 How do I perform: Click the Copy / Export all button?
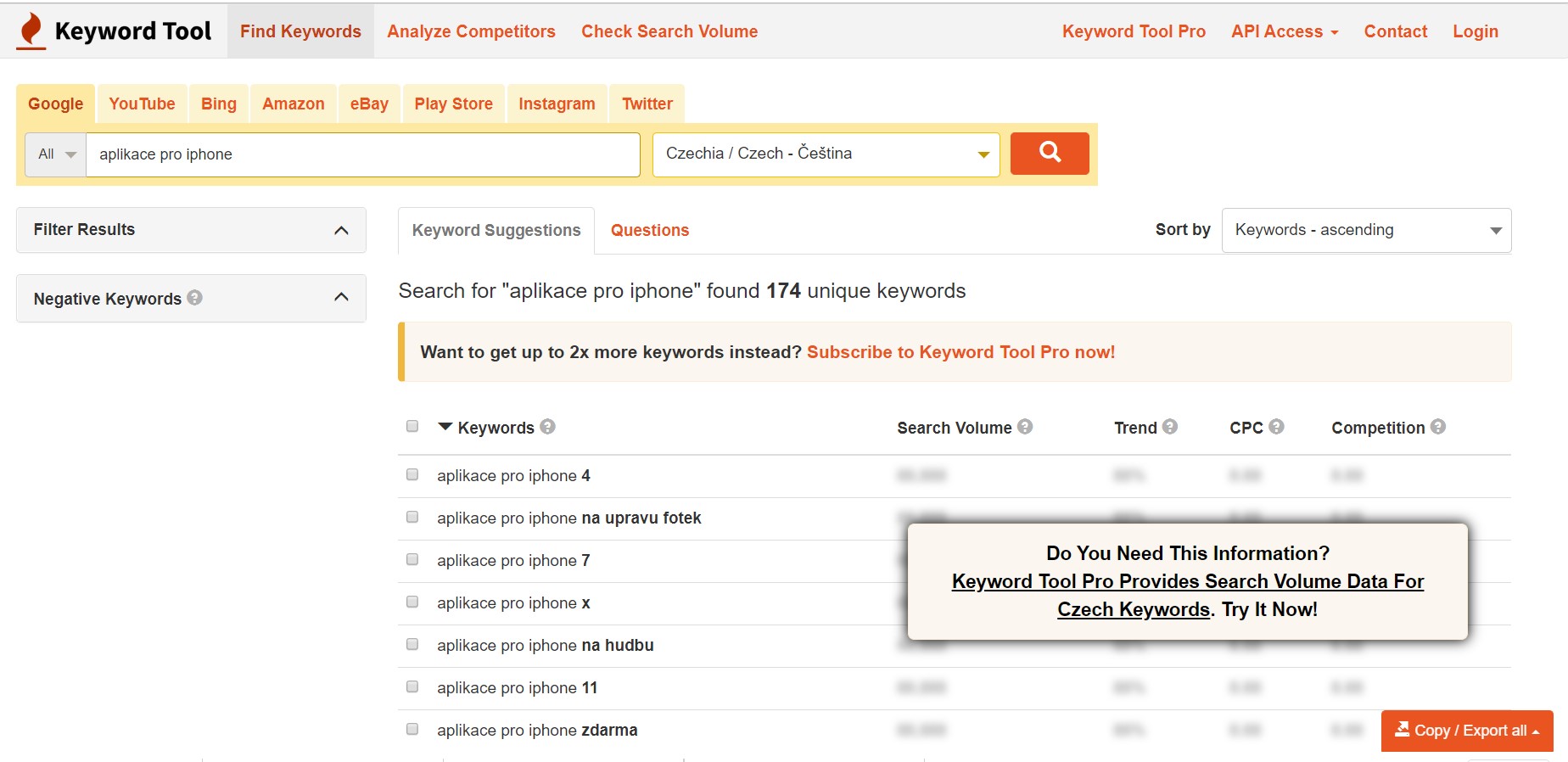click(x=1467, y=731)
